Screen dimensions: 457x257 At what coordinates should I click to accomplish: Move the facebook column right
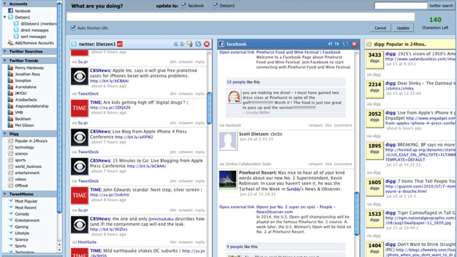click(x=337, y=44)
